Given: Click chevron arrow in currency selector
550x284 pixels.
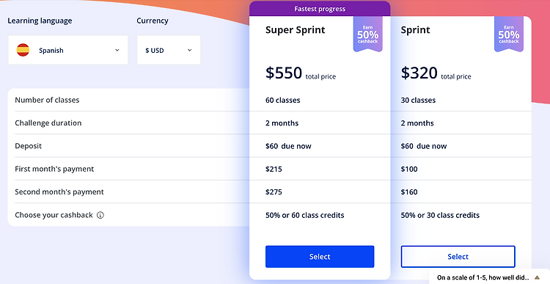Looking at the screenshot, I should (x=190, y=50).
